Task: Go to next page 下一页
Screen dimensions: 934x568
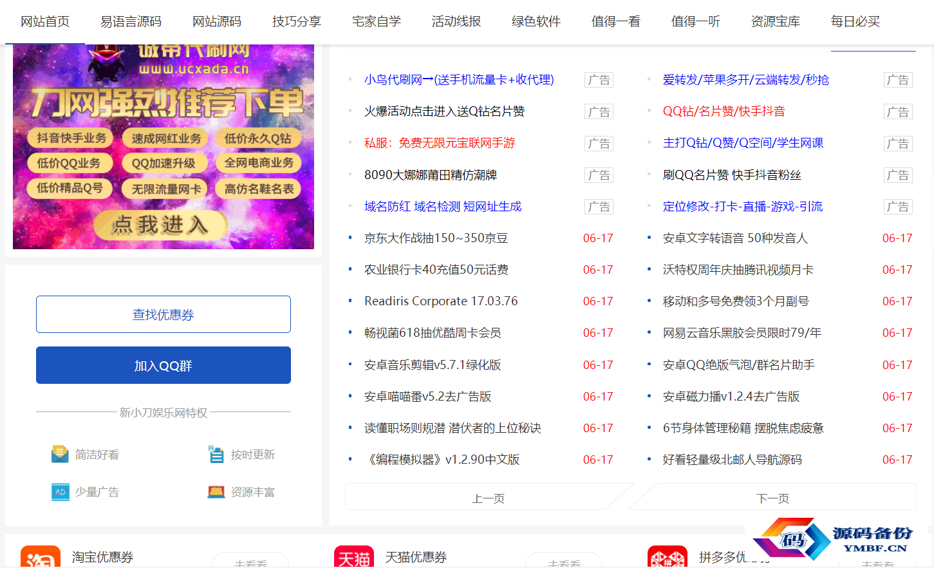Action: [773, 498]
